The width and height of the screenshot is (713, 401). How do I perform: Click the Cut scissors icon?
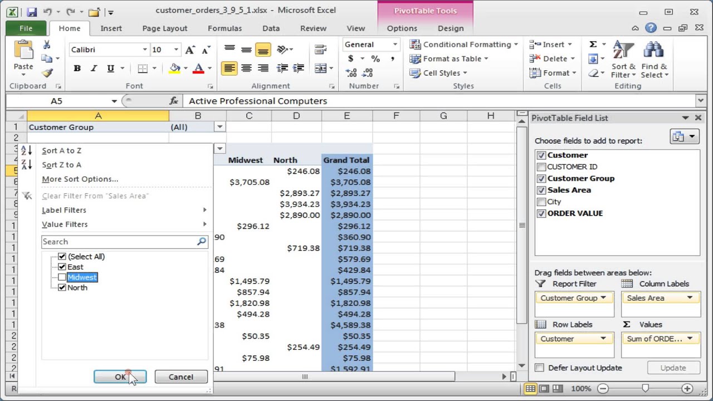tap(47, 45)
